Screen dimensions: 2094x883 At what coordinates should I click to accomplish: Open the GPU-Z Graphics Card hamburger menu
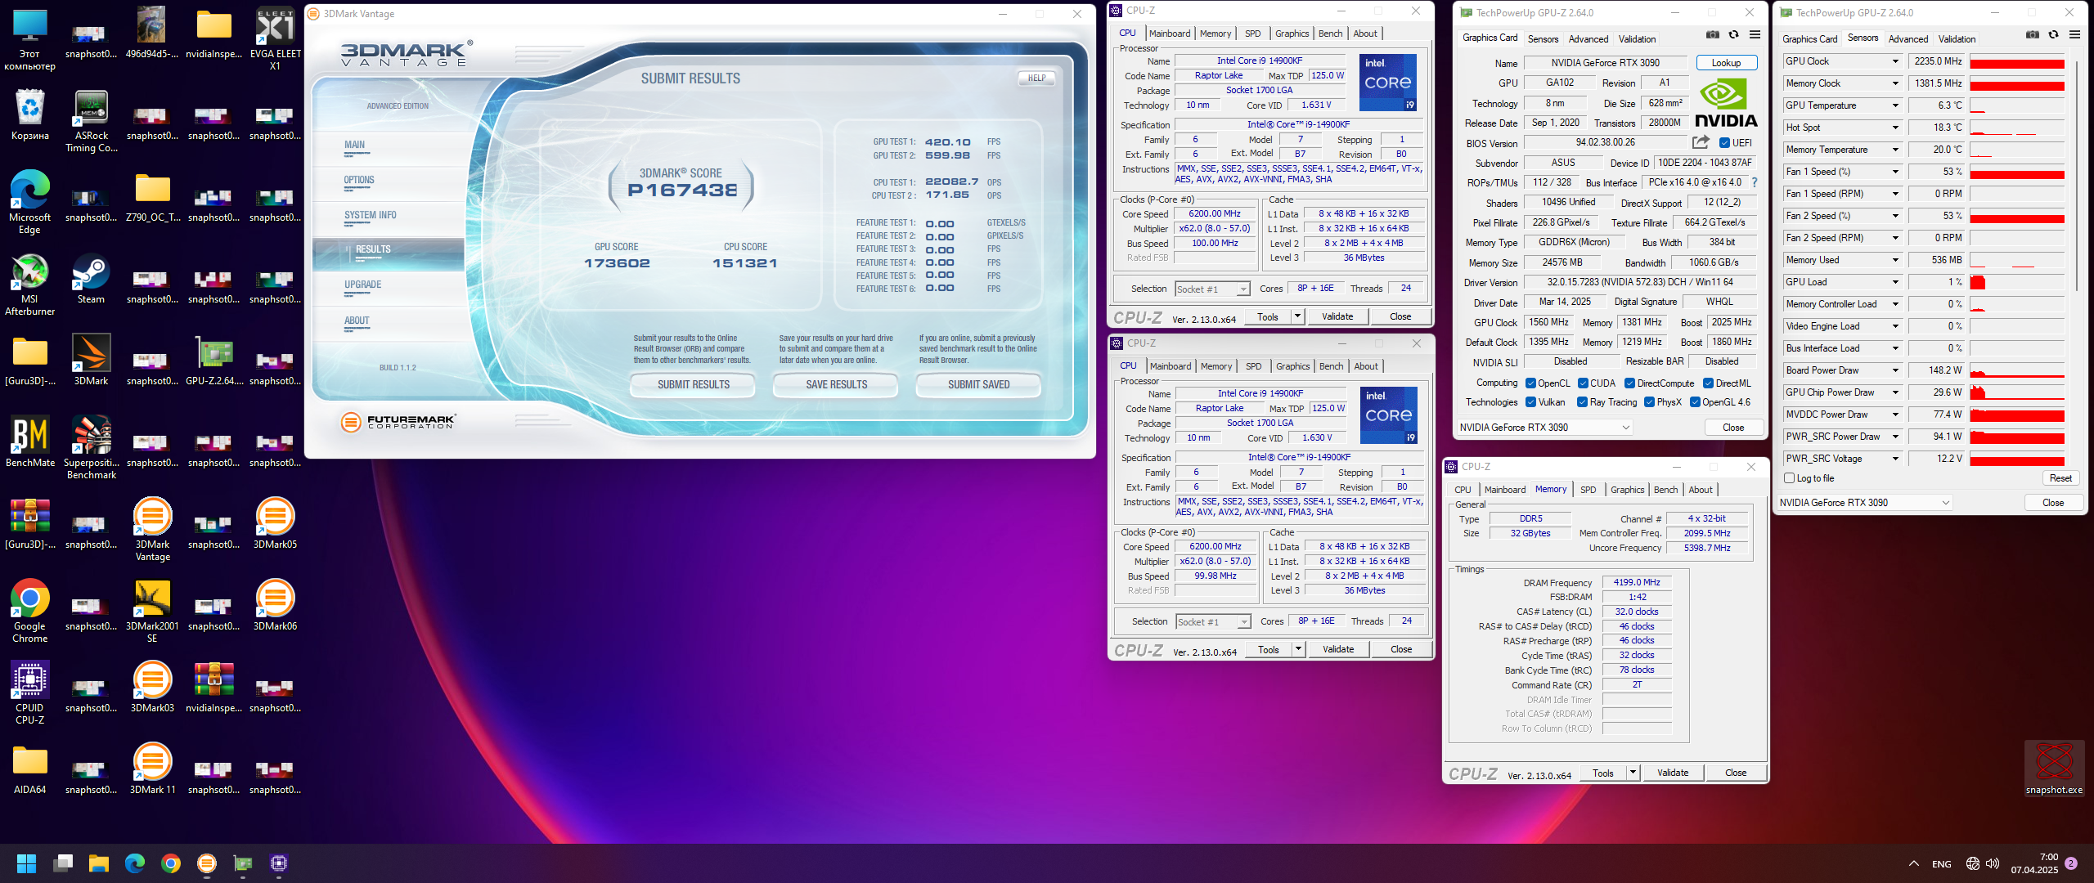[1755, 35]
